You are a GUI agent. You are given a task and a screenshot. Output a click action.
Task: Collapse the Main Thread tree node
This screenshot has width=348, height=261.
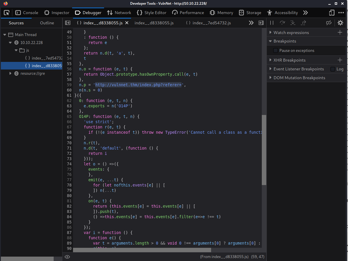(5, 35)
